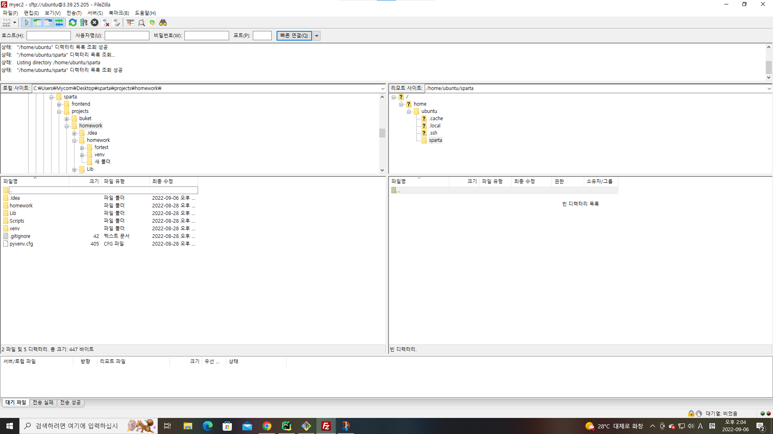Reconnect to the last server
The width and height of the screenshot is (773, 434).
click(117, 23)
